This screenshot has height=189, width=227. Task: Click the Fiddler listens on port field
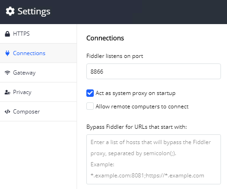[154, 71]
